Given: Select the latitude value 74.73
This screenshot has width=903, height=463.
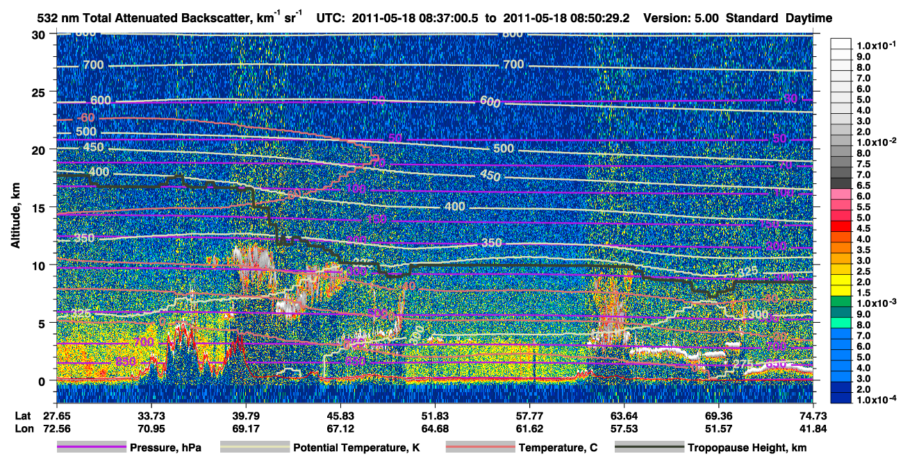Looking at the screenshot, I should pyautogui.click(x=812, y=415).
